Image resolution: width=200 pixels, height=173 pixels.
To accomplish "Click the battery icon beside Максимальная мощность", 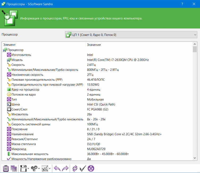I will (x=9, y=154).
